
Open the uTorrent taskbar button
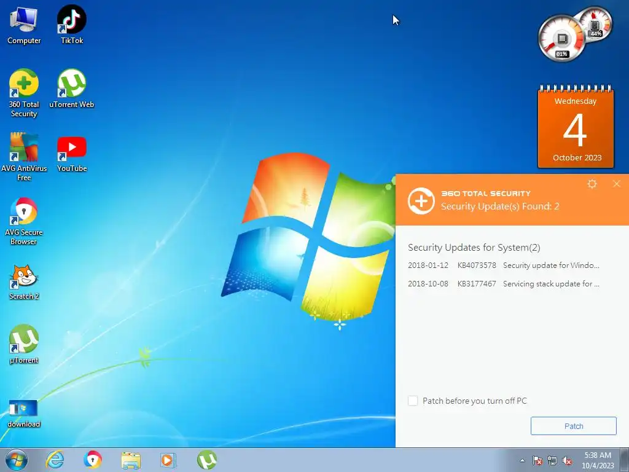[207, 460]
